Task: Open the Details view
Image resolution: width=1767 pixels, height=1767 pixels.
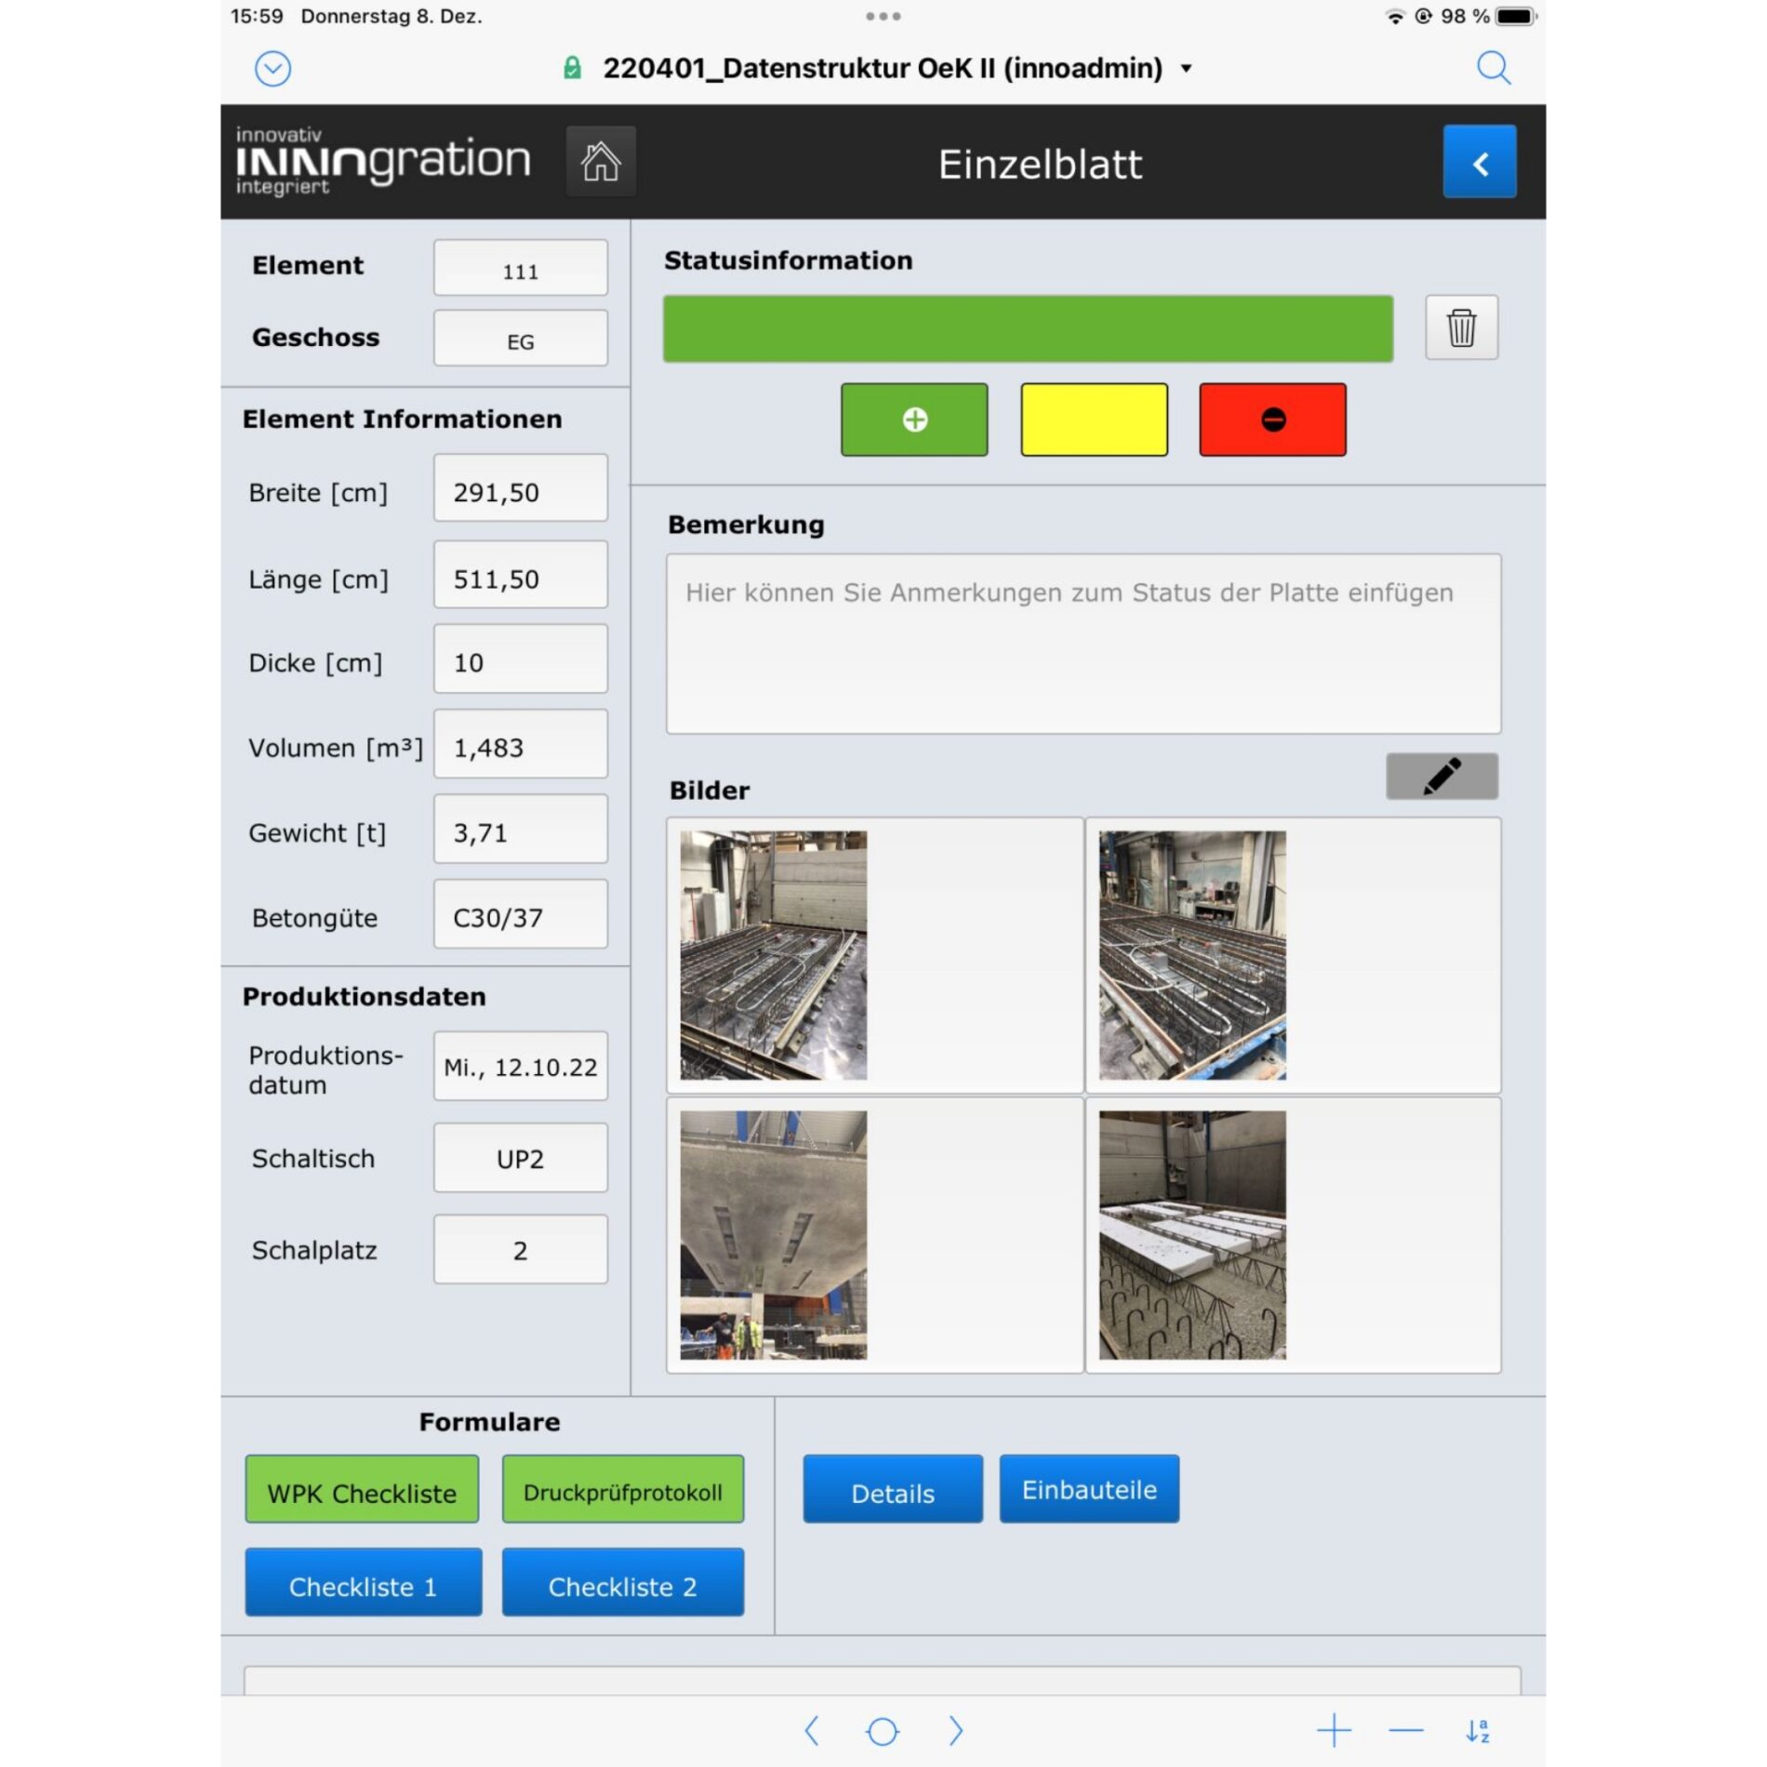Action: pos(892,1488)
